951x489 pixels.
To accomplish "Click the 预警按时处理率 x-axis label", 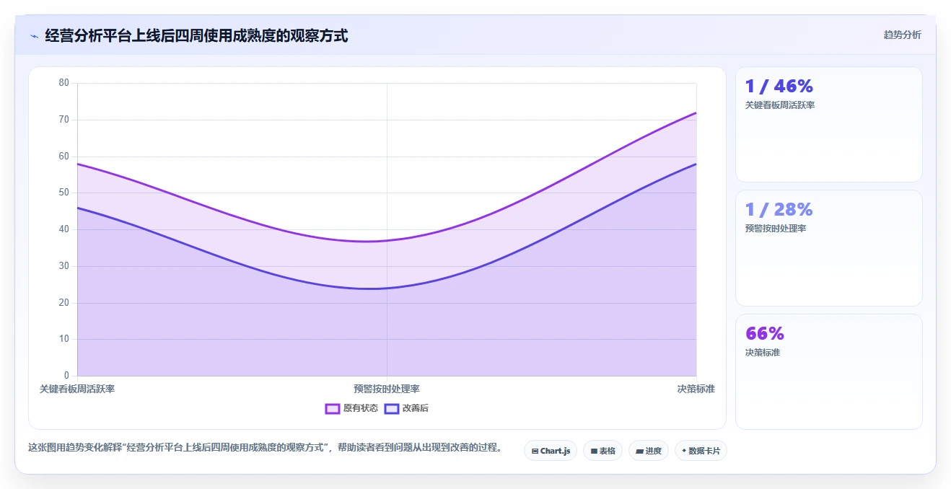I will tap(387, 389).
